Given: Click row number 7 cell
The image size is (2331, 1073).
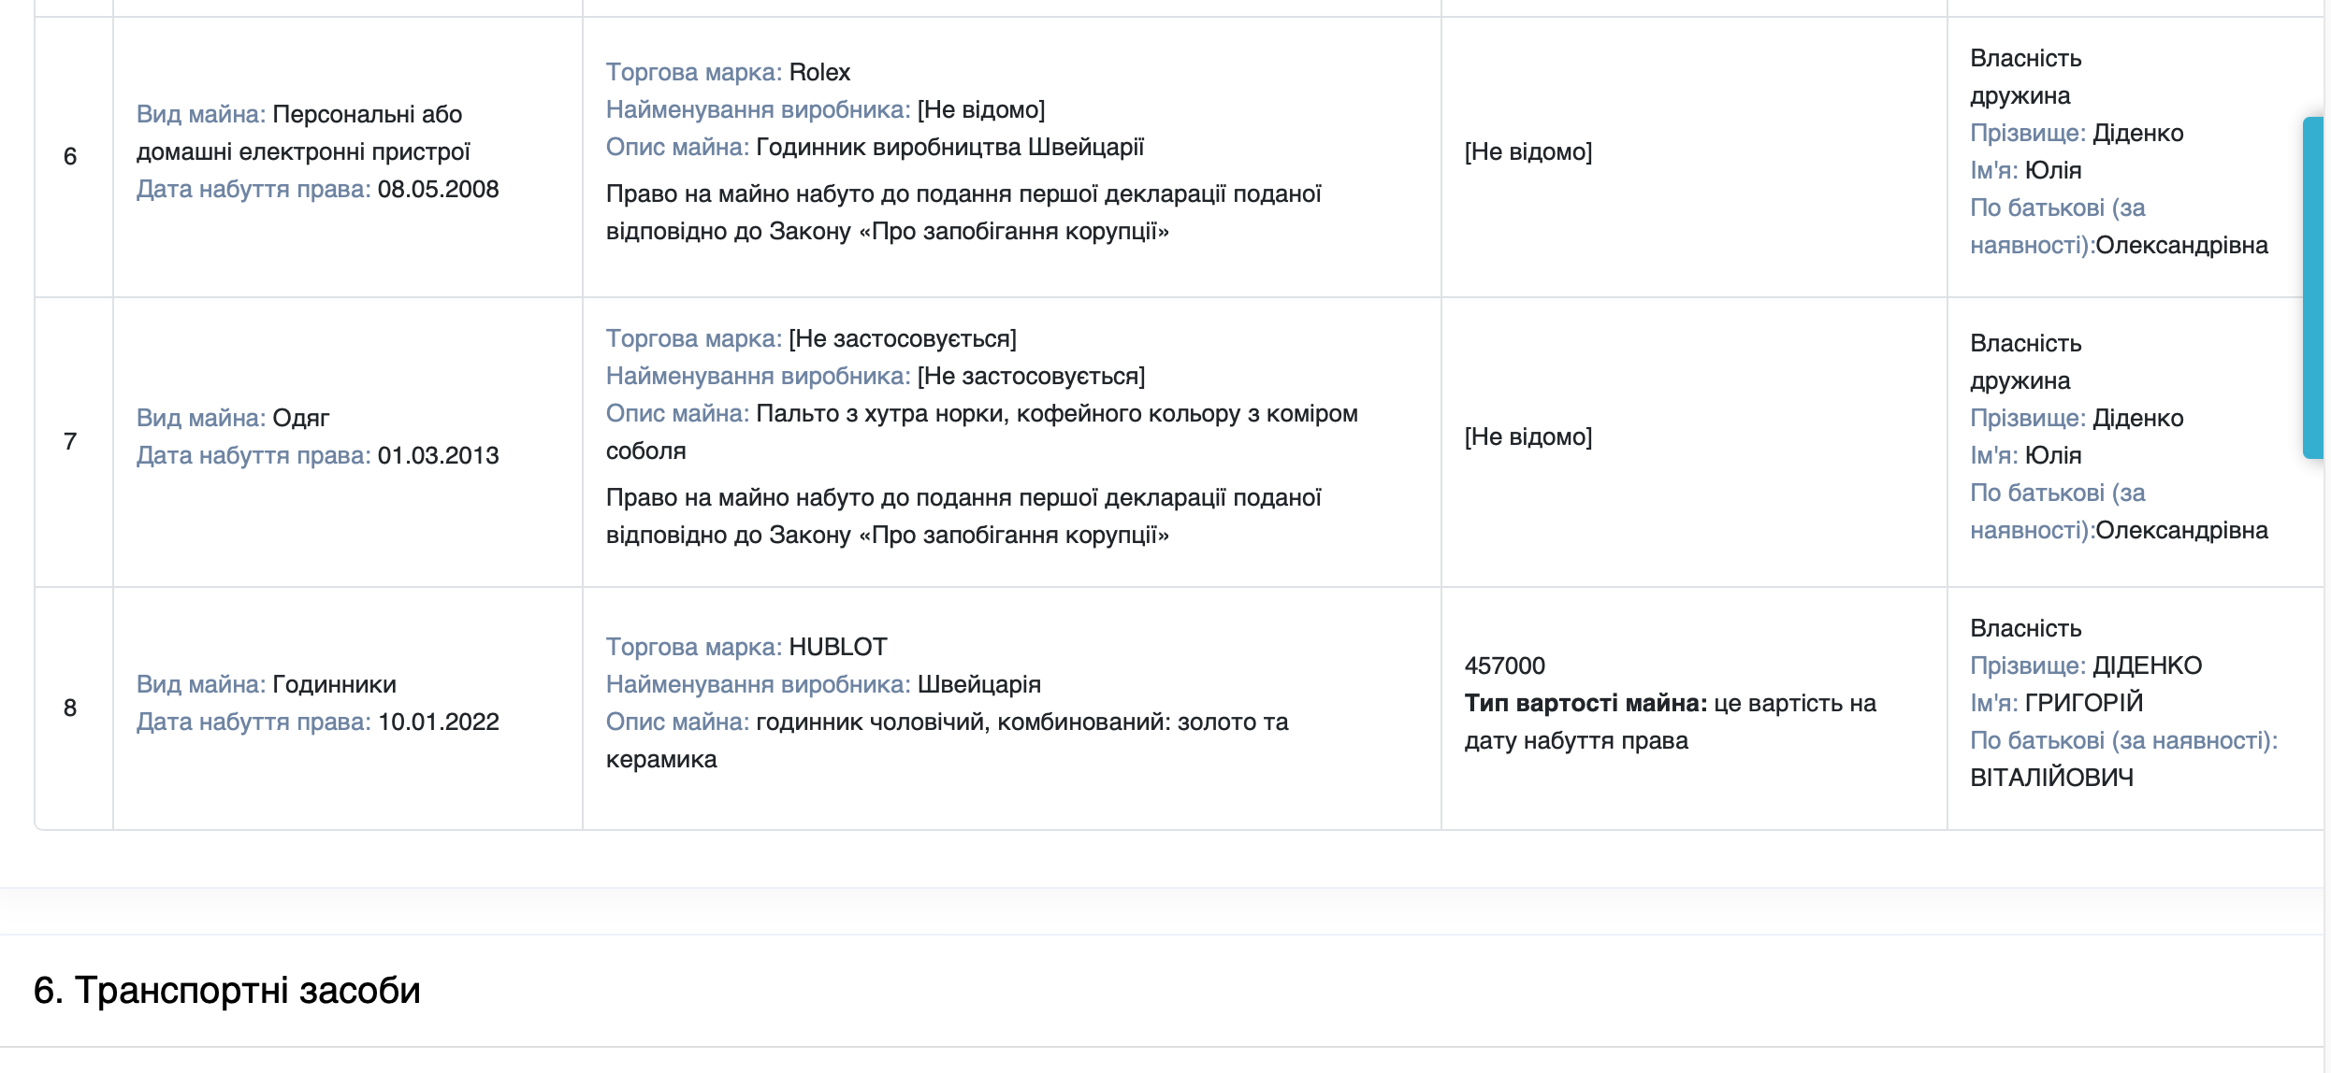Looking at the screenshot, I should point(70,441).
